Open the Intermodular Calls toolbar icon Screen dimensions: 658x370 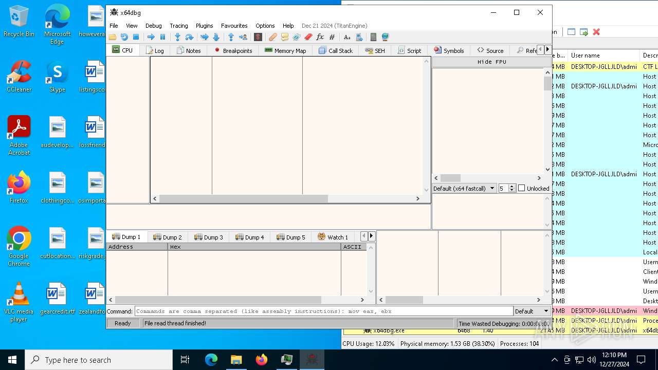(x=359, y=37)
